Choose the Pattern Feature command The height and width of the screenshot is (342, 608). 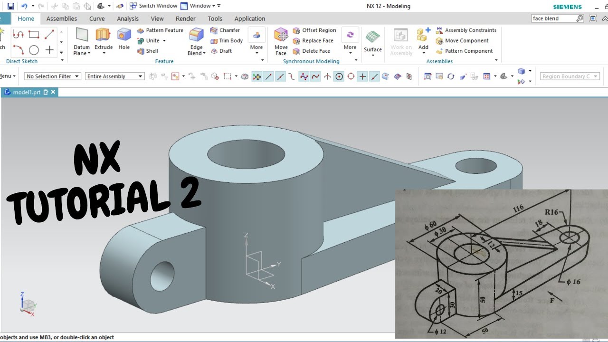(160, 30)
